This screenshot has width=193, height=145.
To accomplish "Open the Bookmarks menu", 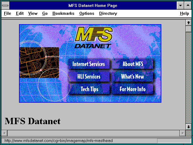I will [x=63, y=13].
